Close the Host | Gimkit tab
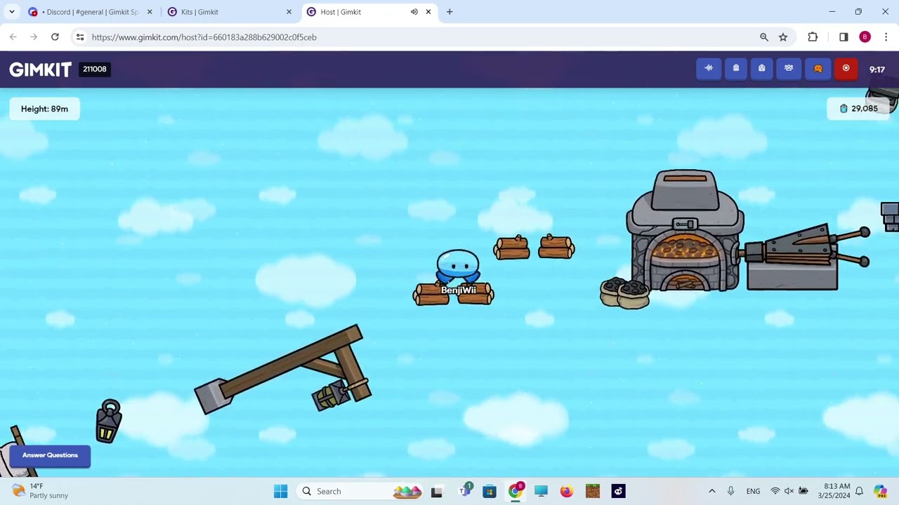899x505 pixels. 428,12
